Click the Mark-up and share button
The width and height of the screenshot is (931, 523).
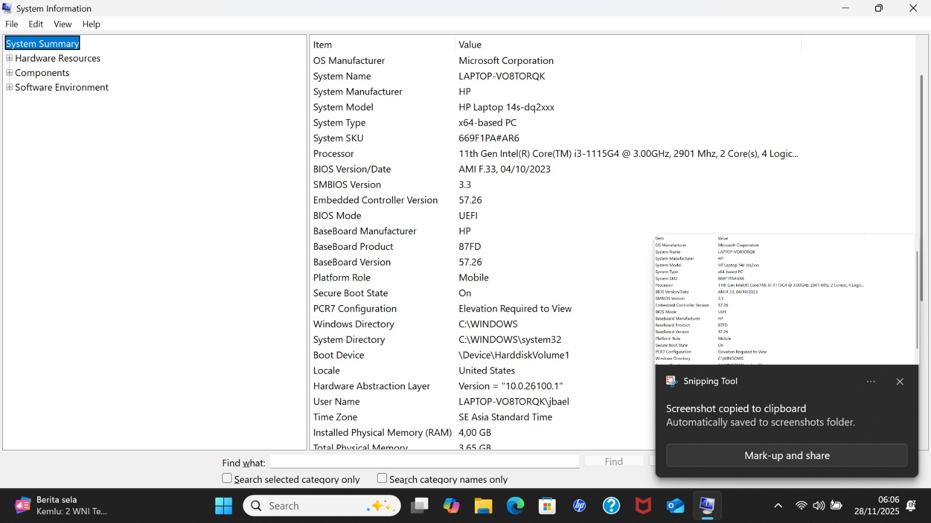tap(787, 456)
